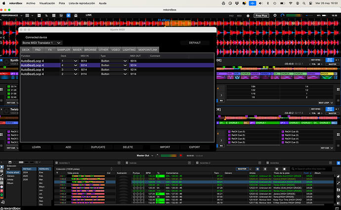Select the Fecha añadida browser category
The image size is (341, 210).
click(13, 172)
